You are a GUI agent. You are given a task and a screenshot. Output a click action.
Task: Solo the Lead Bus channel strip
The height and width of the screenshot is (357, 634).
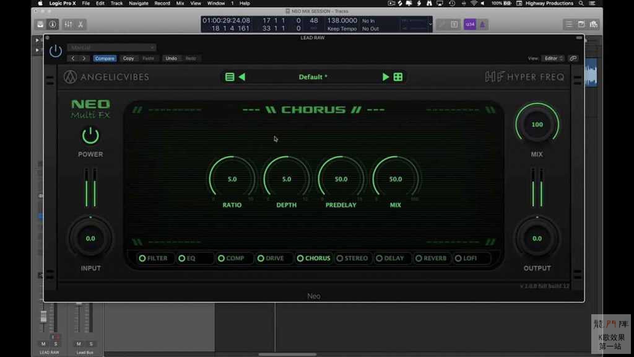pyautogui.click(x=91, y=343)
